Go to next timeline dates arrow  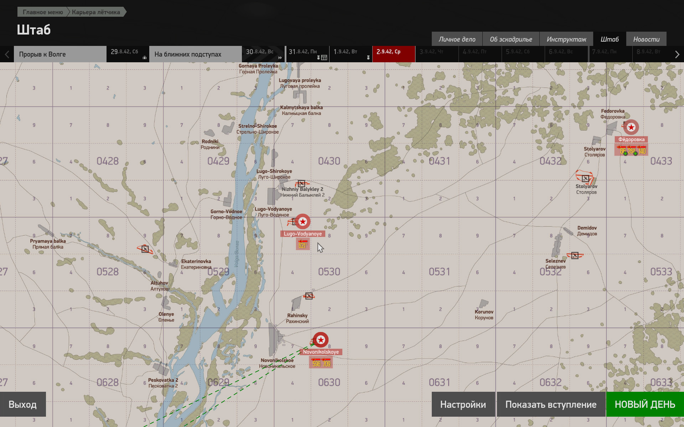click(677, 54)
